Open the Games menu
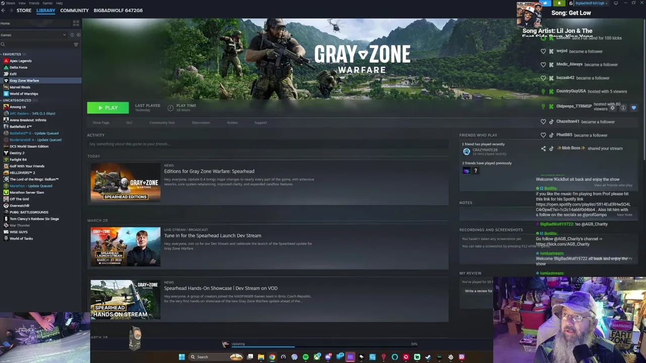This screenshot has height=363, width=646. click(x=47, y=3)
